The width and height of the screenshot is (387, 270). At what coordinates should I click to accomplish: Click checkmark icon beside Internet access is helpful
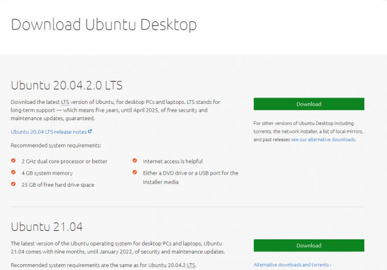point(135,161)
